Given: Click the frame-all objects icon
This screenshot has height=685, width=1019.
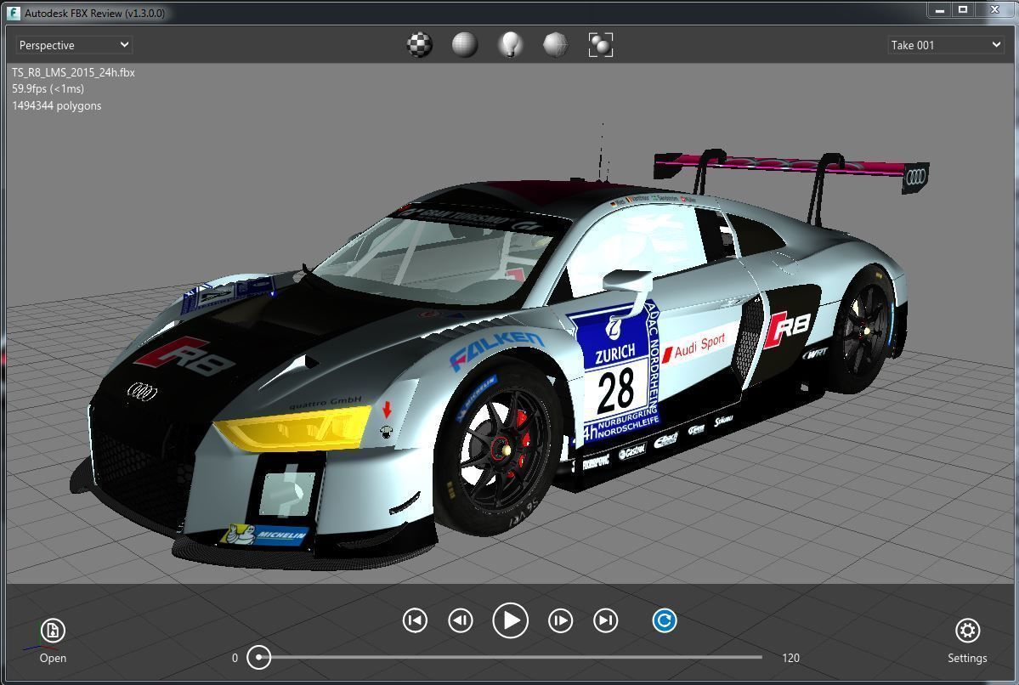Looking at the screenshot, I should pyautogui.click(x=601, y=45).
